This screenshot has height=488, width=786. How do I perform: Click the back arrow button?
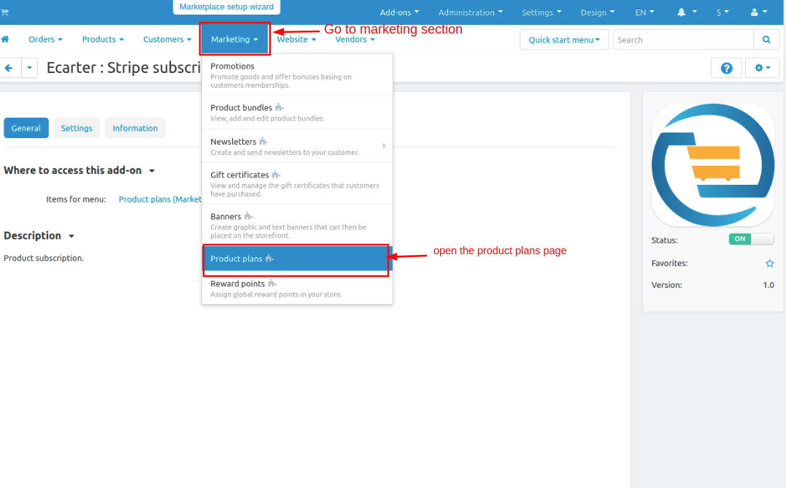point(9,68)
